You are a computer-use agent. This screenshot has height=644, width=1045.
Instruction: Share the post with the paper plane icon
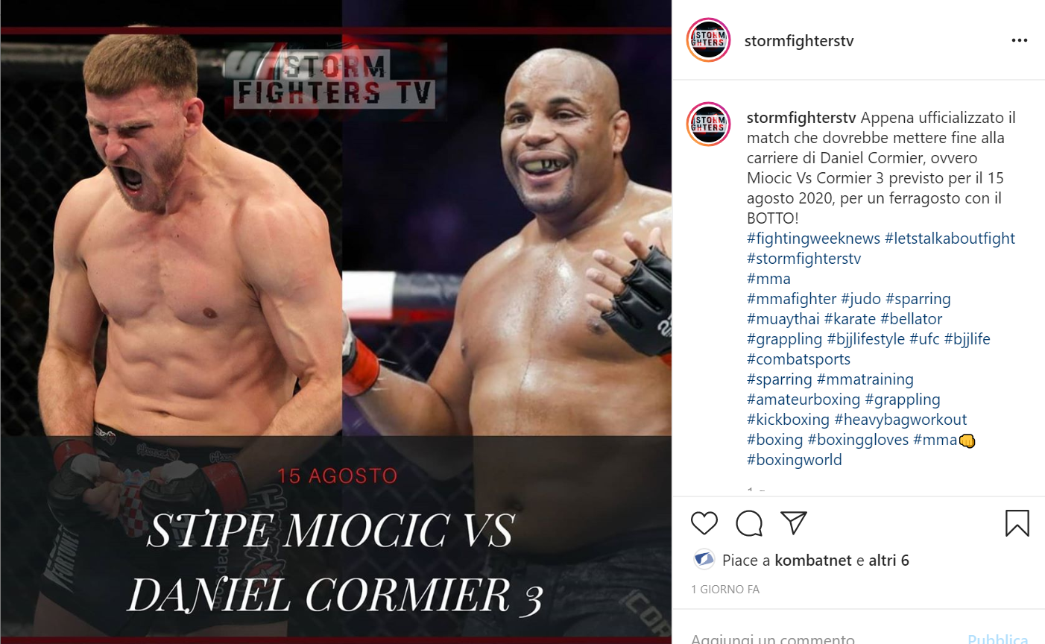794,523
